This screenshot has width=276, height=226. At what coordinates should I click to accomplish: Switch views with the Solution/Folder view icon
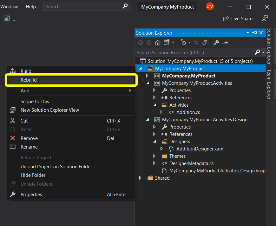point(167,43)
